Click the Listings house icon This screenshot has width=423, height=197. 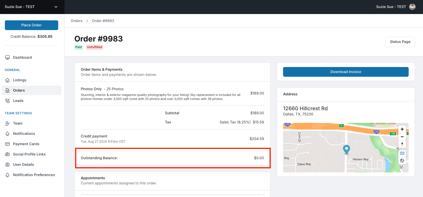pos(7,80)
